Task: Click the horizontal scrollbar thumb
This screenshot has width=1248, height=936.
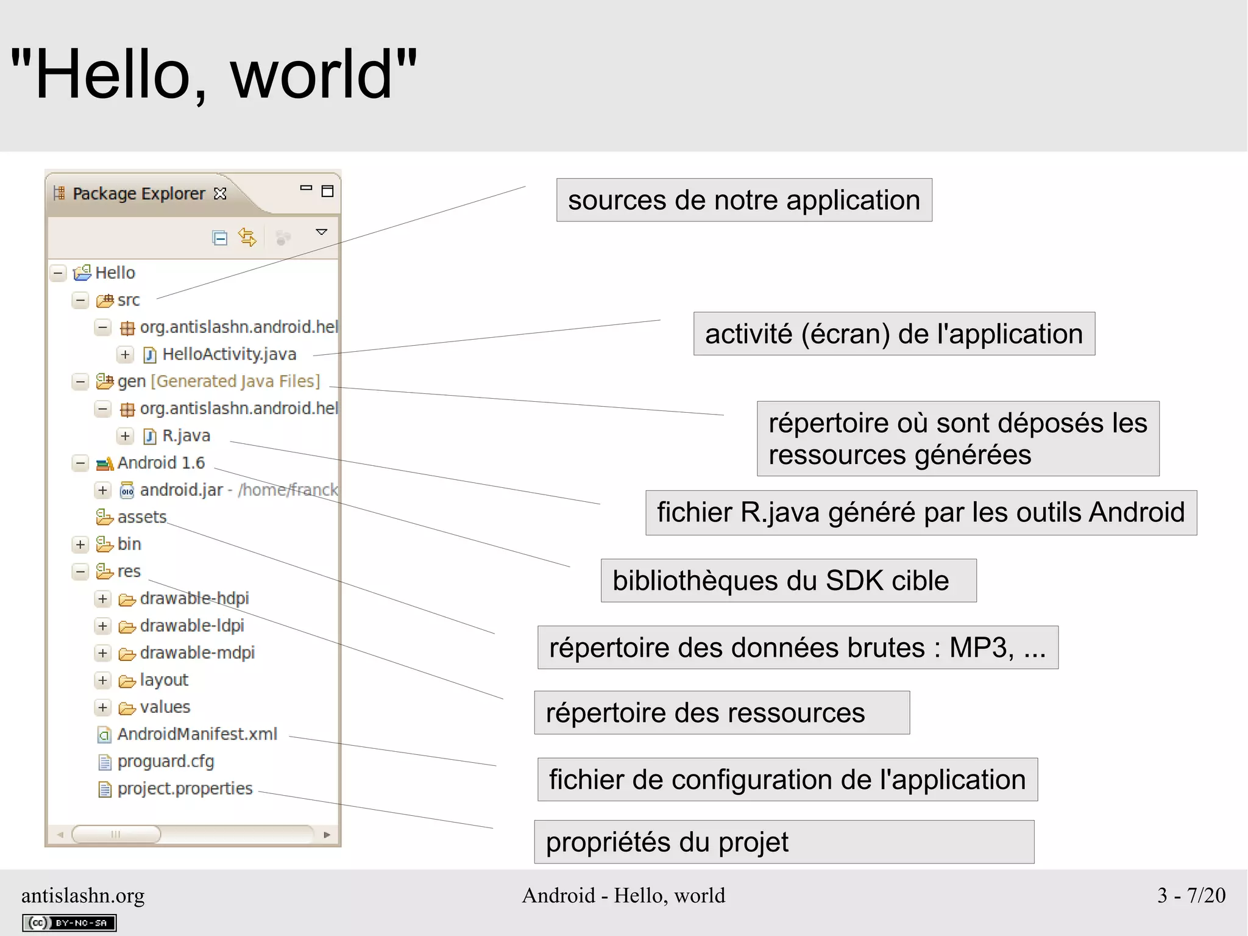Action: tap(116, 834)
